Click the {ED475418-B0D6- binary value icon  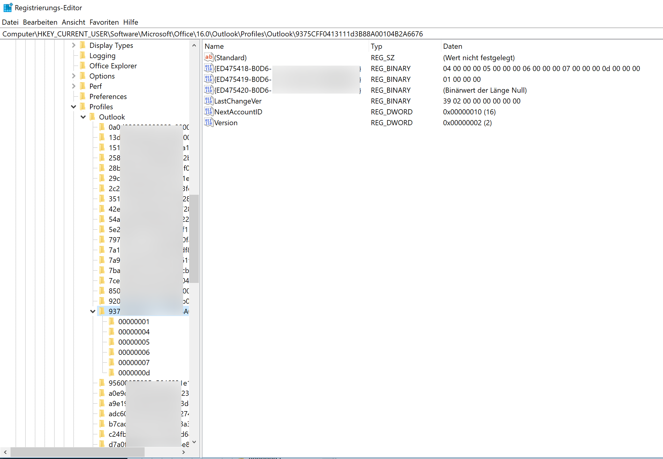(208, 68)
